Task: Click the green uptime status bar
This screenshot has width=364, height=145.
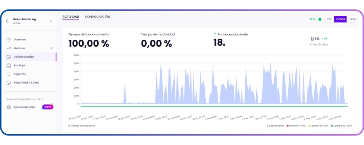Action: (214, 106)
